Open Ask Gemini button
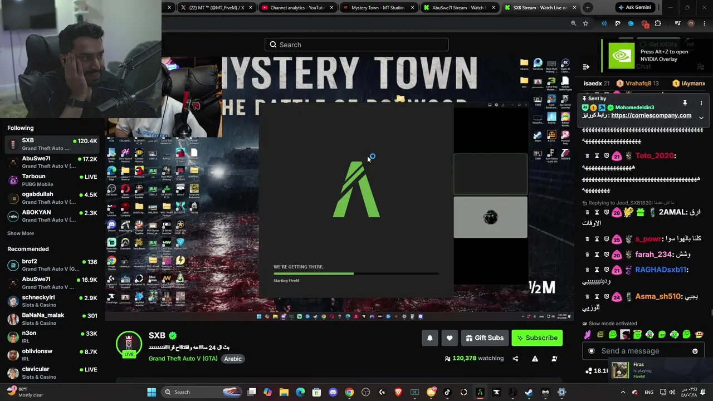The image size is (713, 401). coord(636,8)
